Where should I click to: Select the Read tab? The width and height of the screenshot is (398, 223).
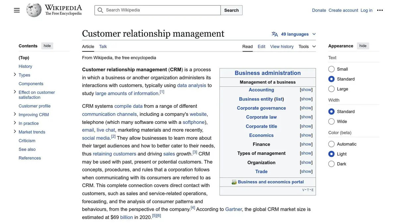247,47
